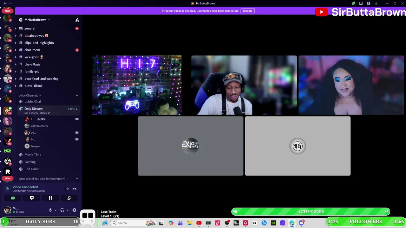Select the butta-tiktok channel
Image resolution: width=406 pixels, height=228 pixels.
click(33, 86)
